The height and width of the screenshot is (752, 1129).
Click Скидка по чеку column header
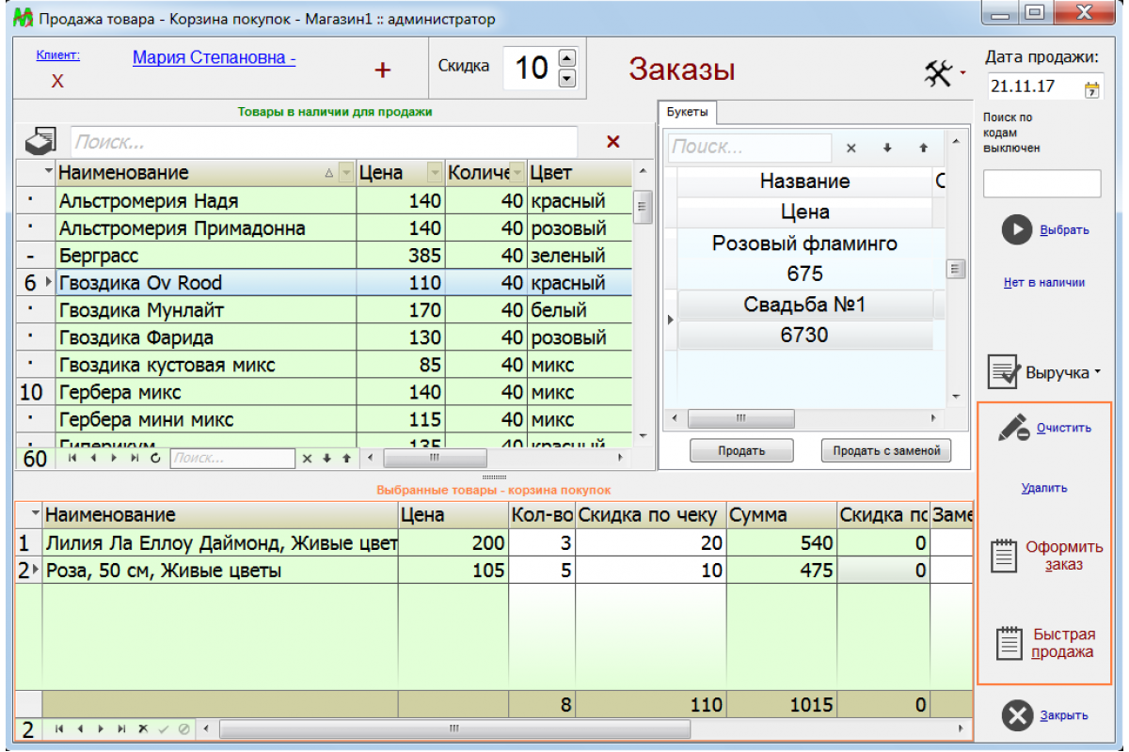click(650, 515)
